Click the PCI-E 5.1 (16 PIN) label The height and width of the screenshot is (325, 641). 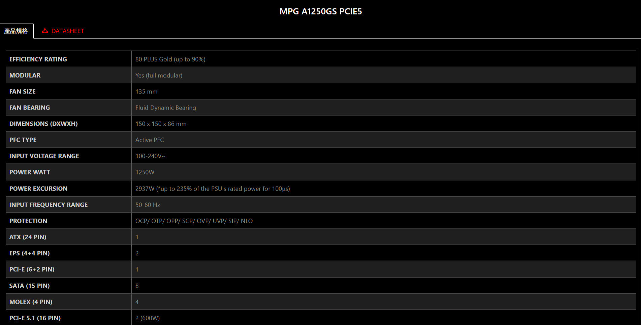click(x=35, y=318)
